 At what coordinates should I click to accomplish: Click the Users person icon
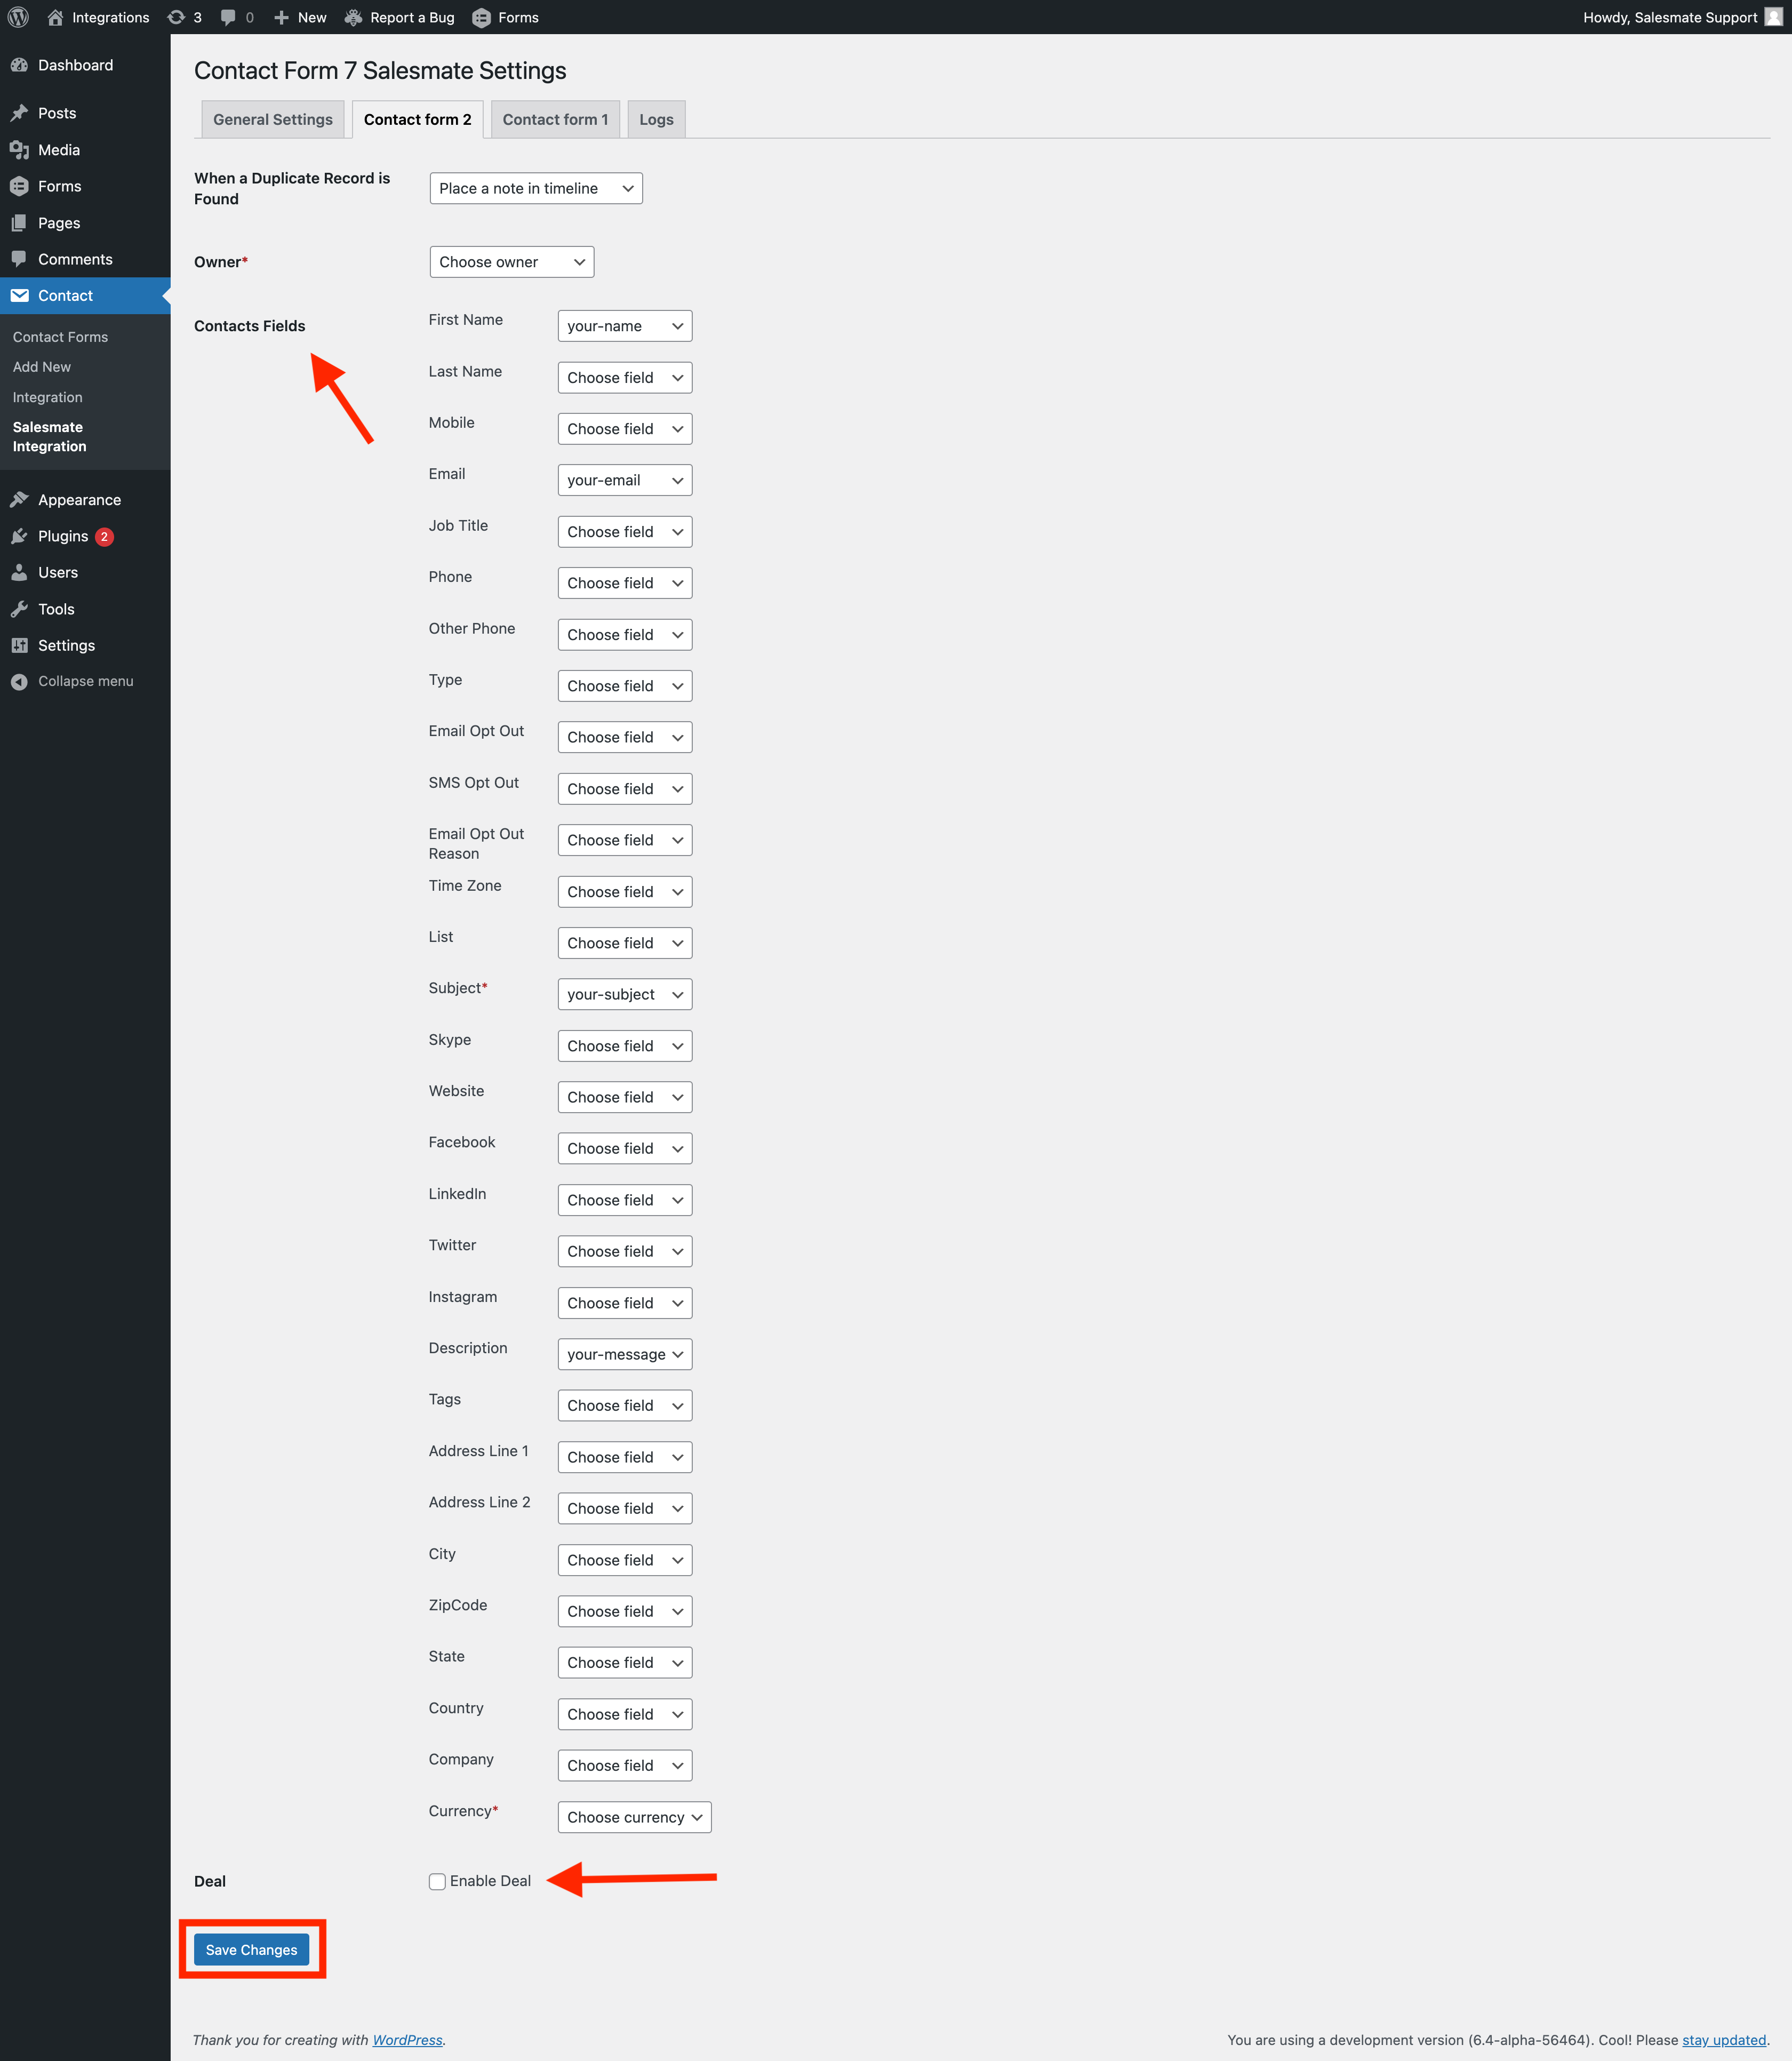pyautogui.click(x=19, y=573)
